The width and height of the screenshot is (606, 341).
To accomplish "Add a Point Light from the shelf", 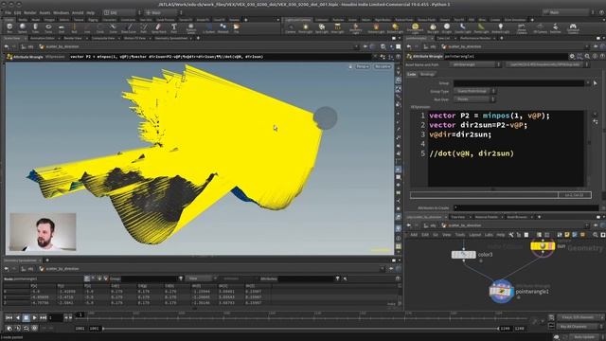I will pos(305,27).
